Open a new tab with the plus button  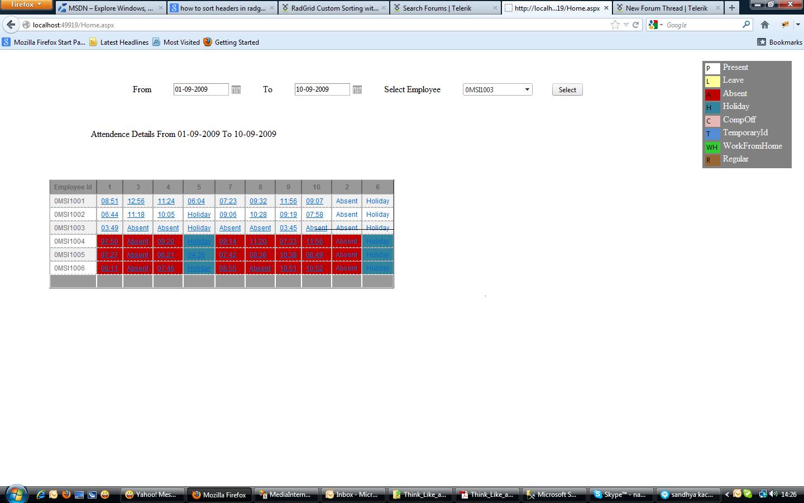point(731,8)
